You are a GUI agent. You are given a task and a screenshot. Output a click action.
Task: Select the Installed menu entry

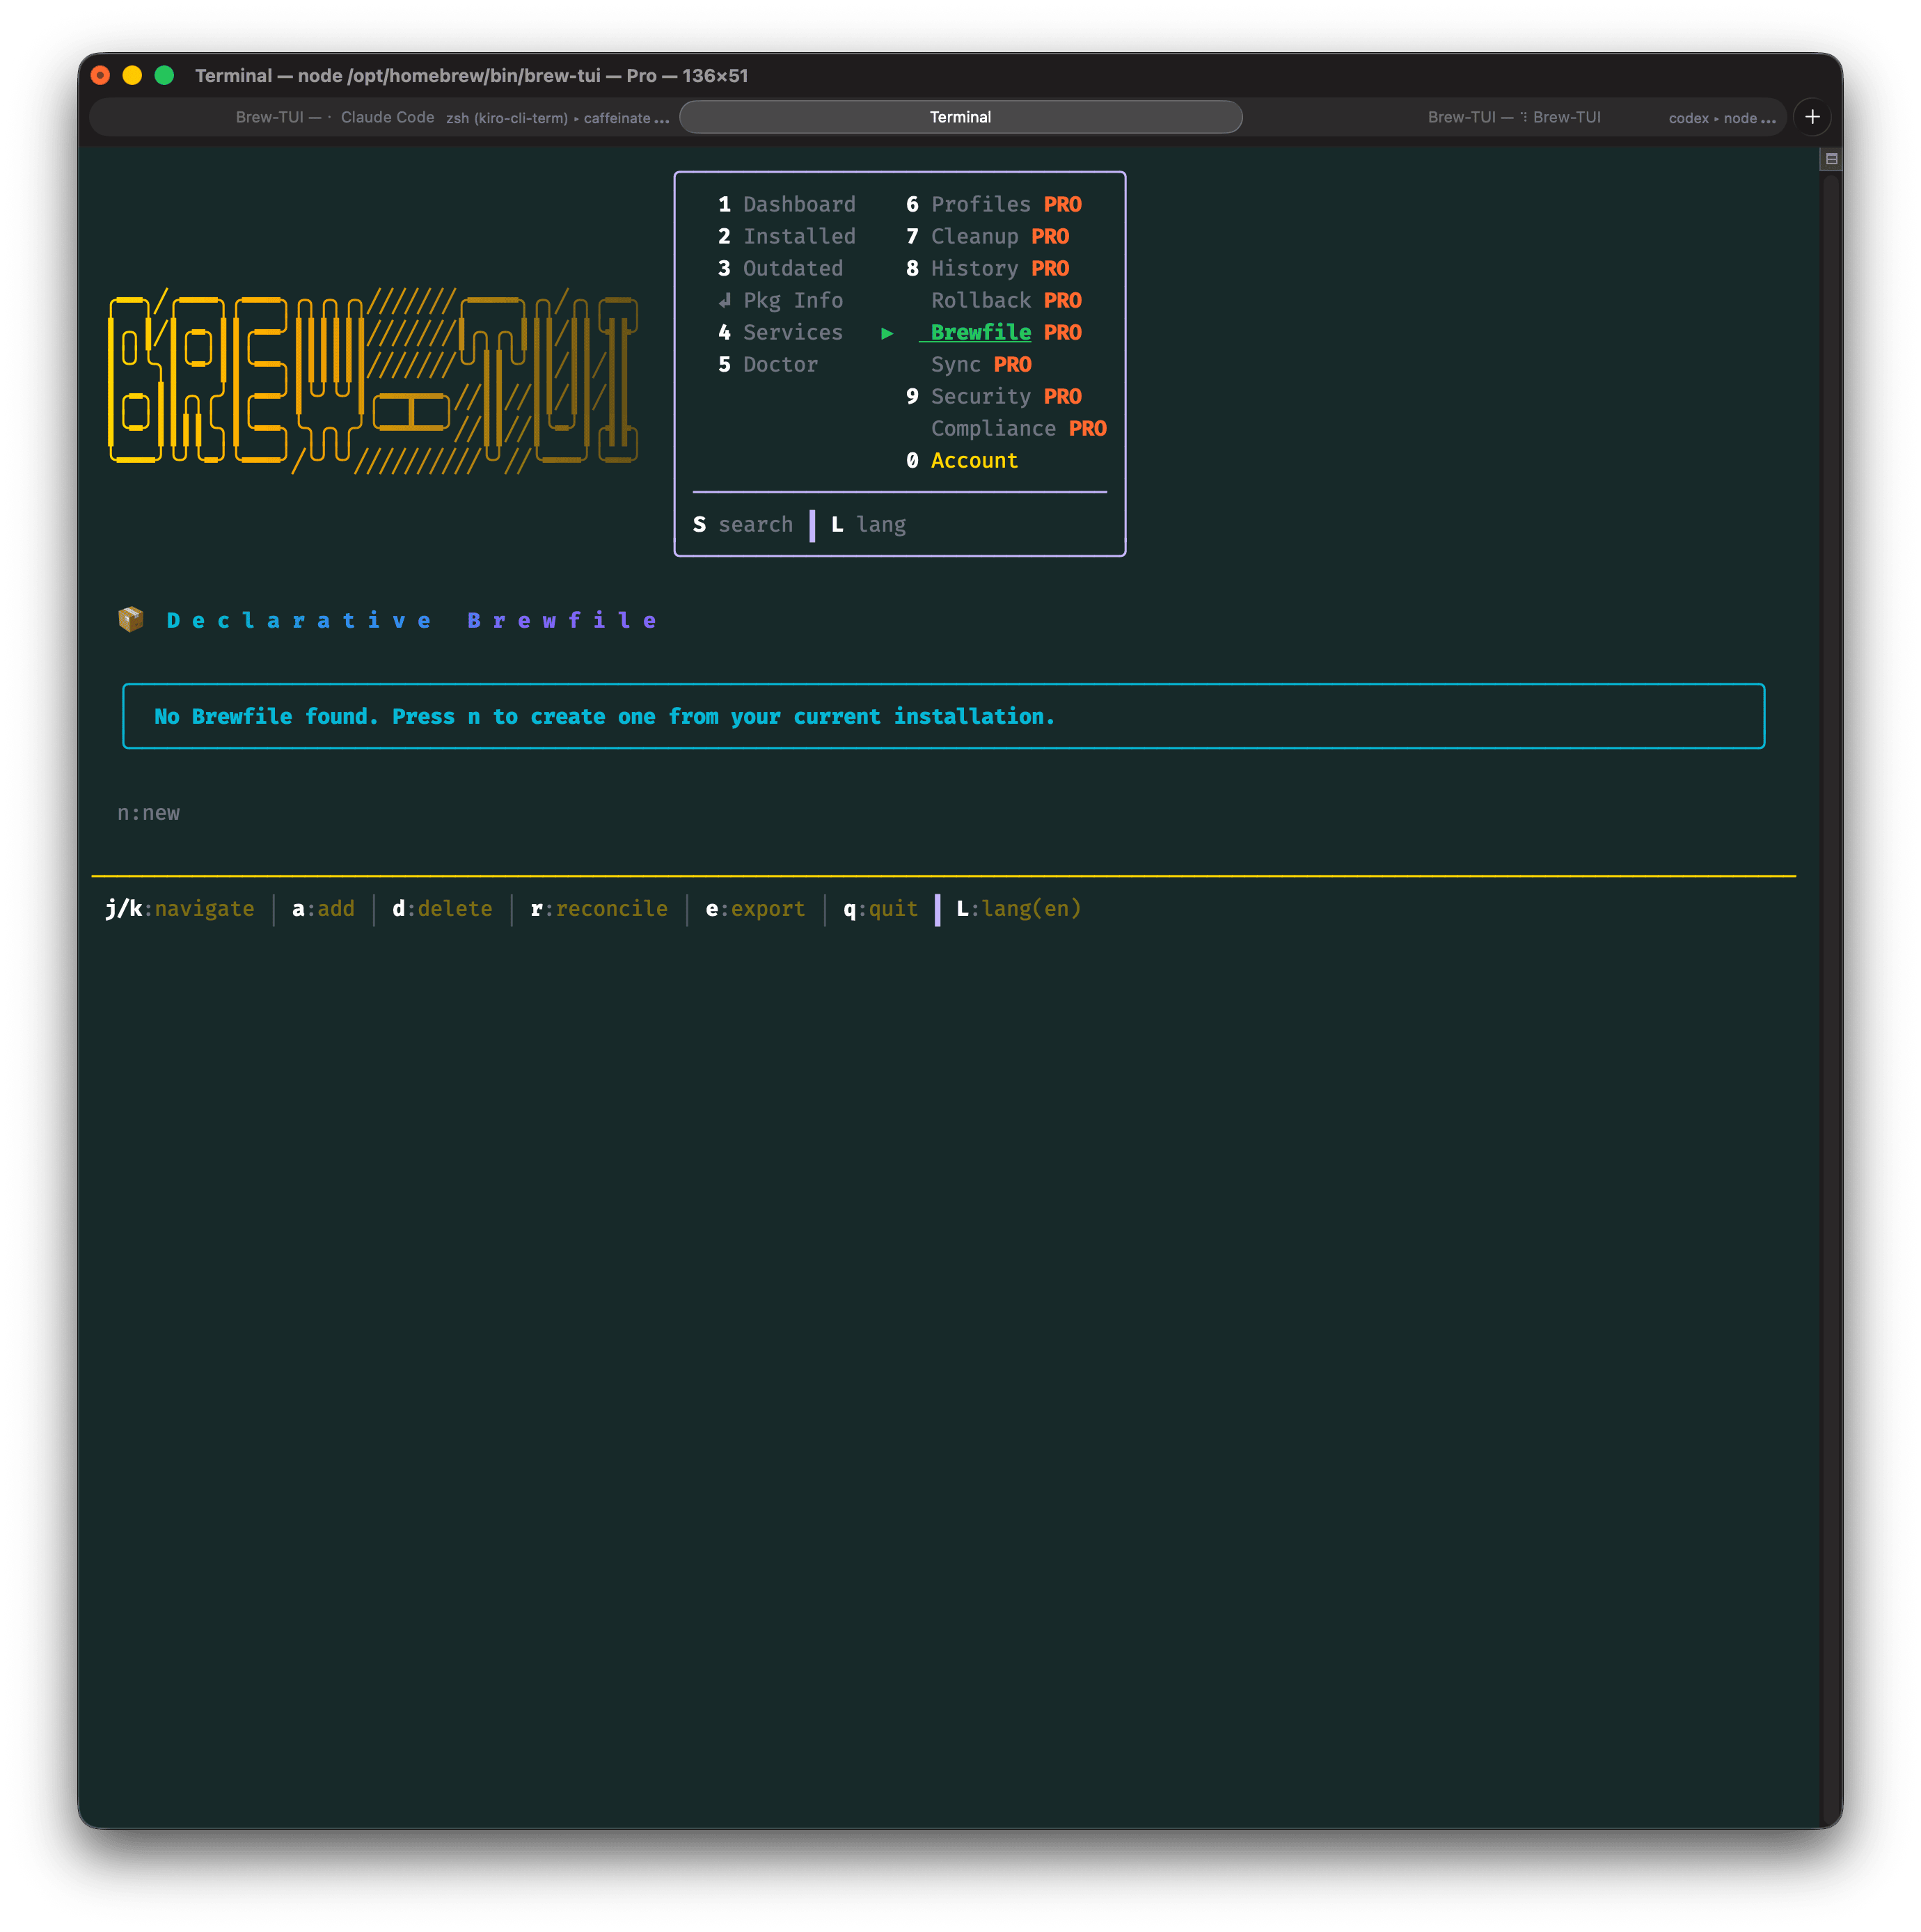point(786,236)
